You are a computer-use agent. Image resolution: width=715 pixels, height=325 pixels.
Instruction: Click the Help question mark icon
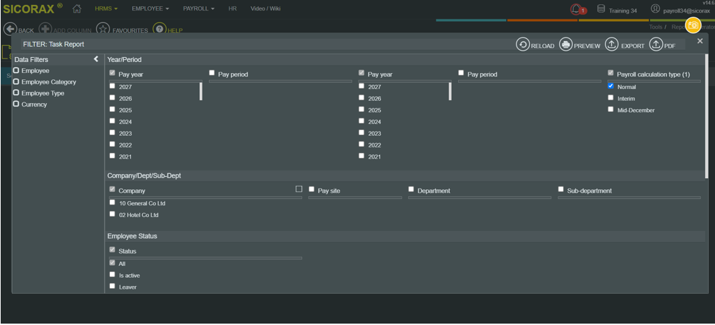click(x=159, y=29)
